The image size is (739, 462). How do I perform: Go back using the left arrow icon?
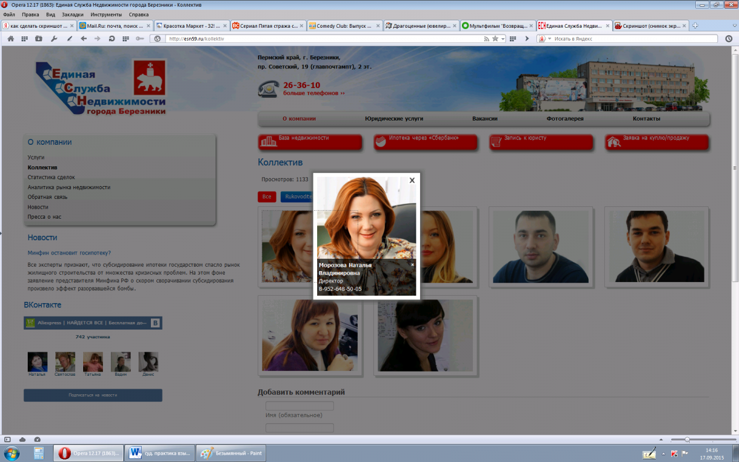[x=83, y=38]
